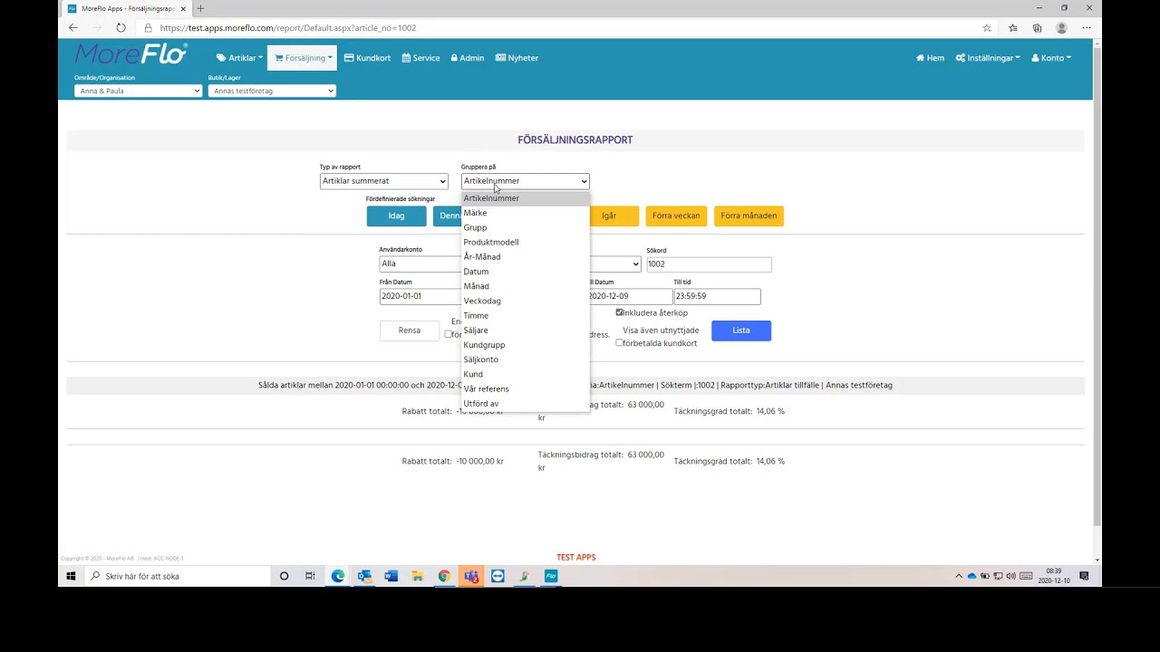The width and height of the screenshot is (1160, 652).
Task: Click the browser profile avatar icon
Action: click(x=1061, y=28)
